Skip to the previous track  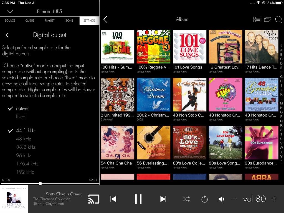113,199
